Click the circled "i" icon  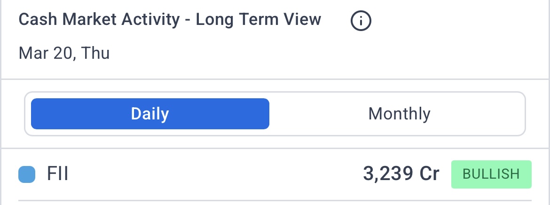click(361, 21)
